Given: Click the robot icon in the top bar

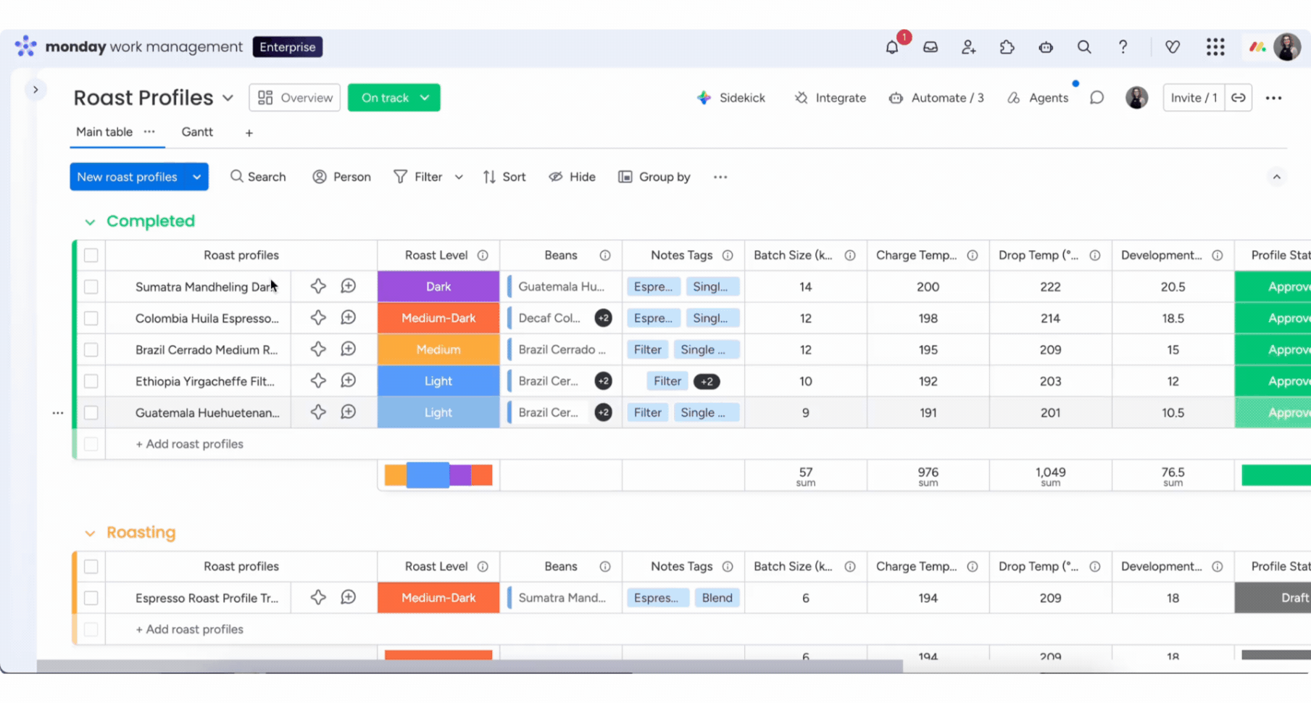Looking at the screenshot, I should click(x=1046, y=47).
